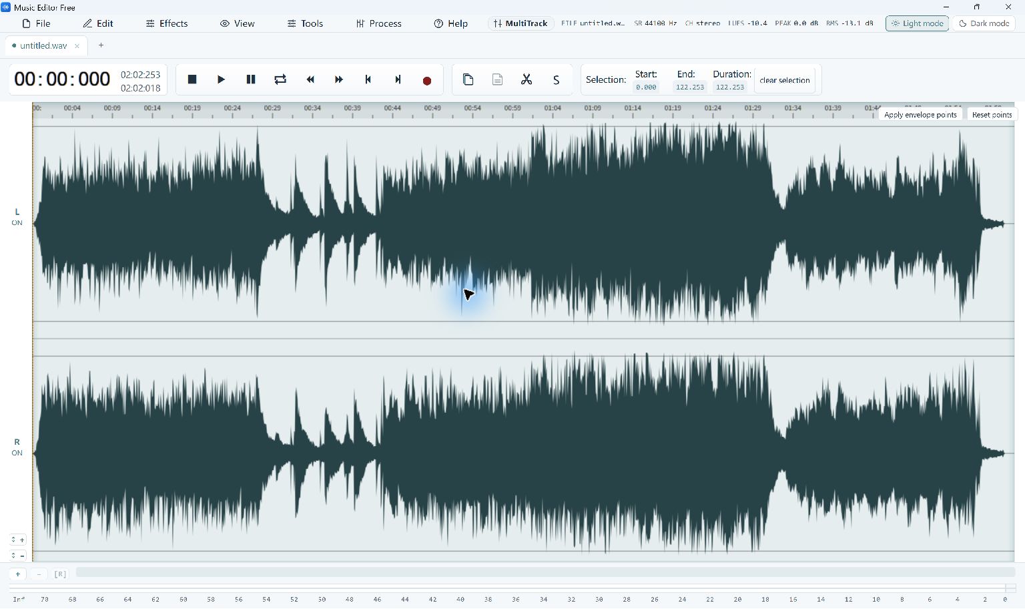Click the S silence tool icon

click(x=556, y=79)
